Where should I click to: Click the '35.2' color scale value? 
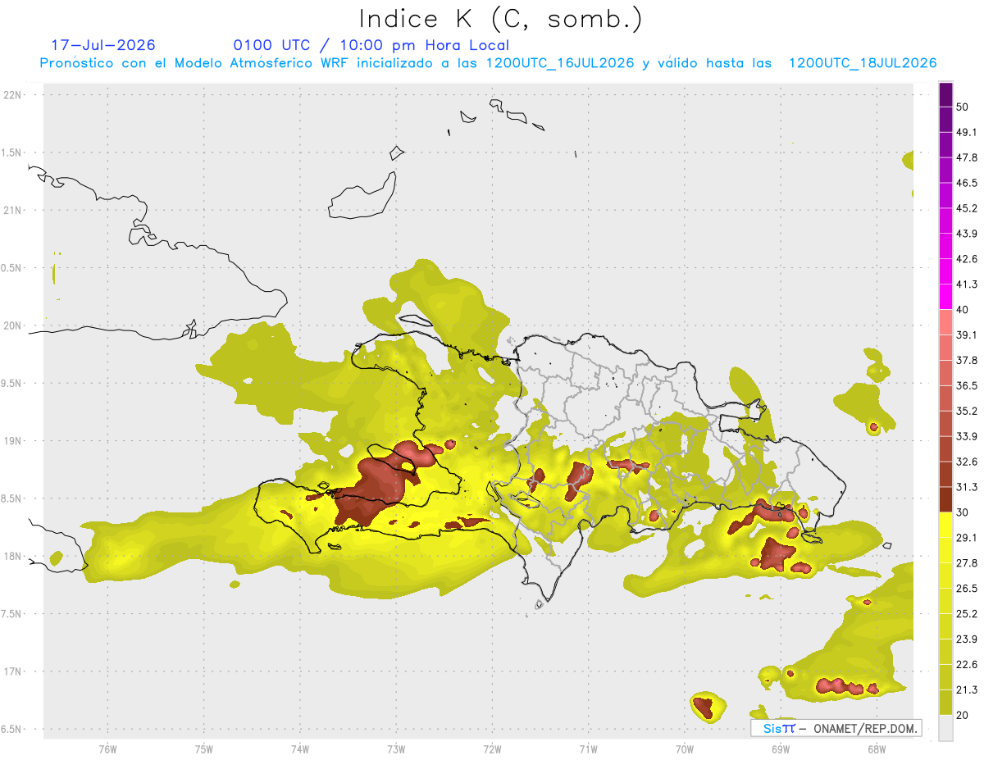(967, 411)
